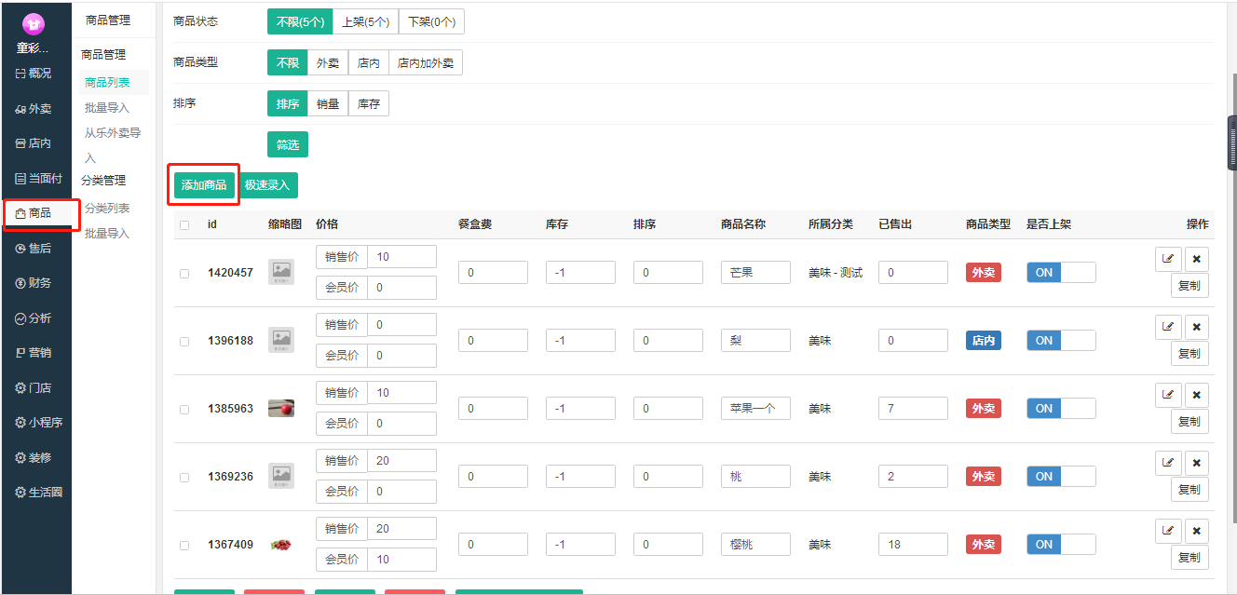Open 装修 in the left sidebar
The image size is (1237, 595).
pos(34,457)
